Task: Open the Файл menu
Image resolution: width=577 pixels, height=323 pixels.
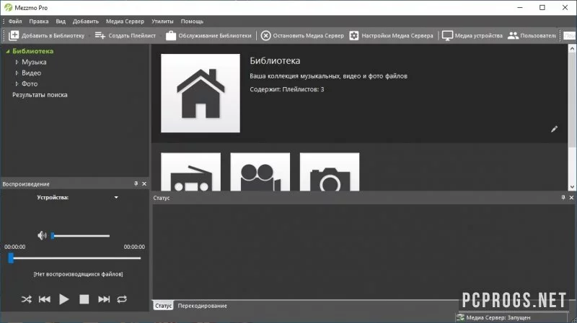Action: [15, 22]
